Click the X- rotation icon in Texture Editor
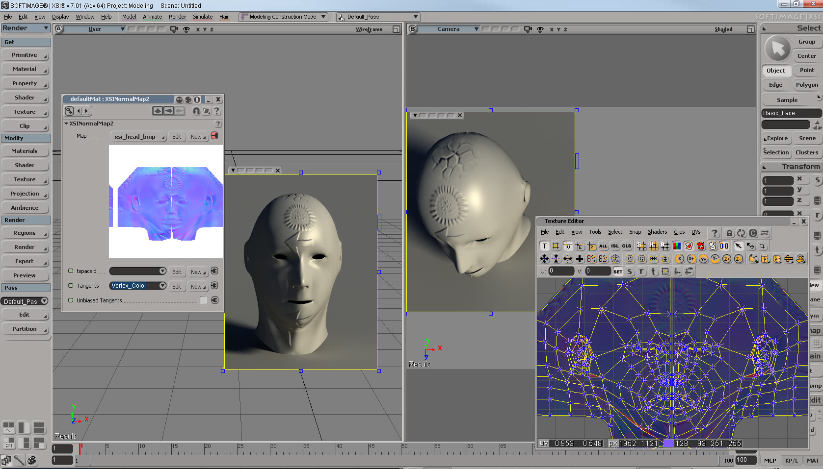The image size is (823, 469). click(680, 259)
